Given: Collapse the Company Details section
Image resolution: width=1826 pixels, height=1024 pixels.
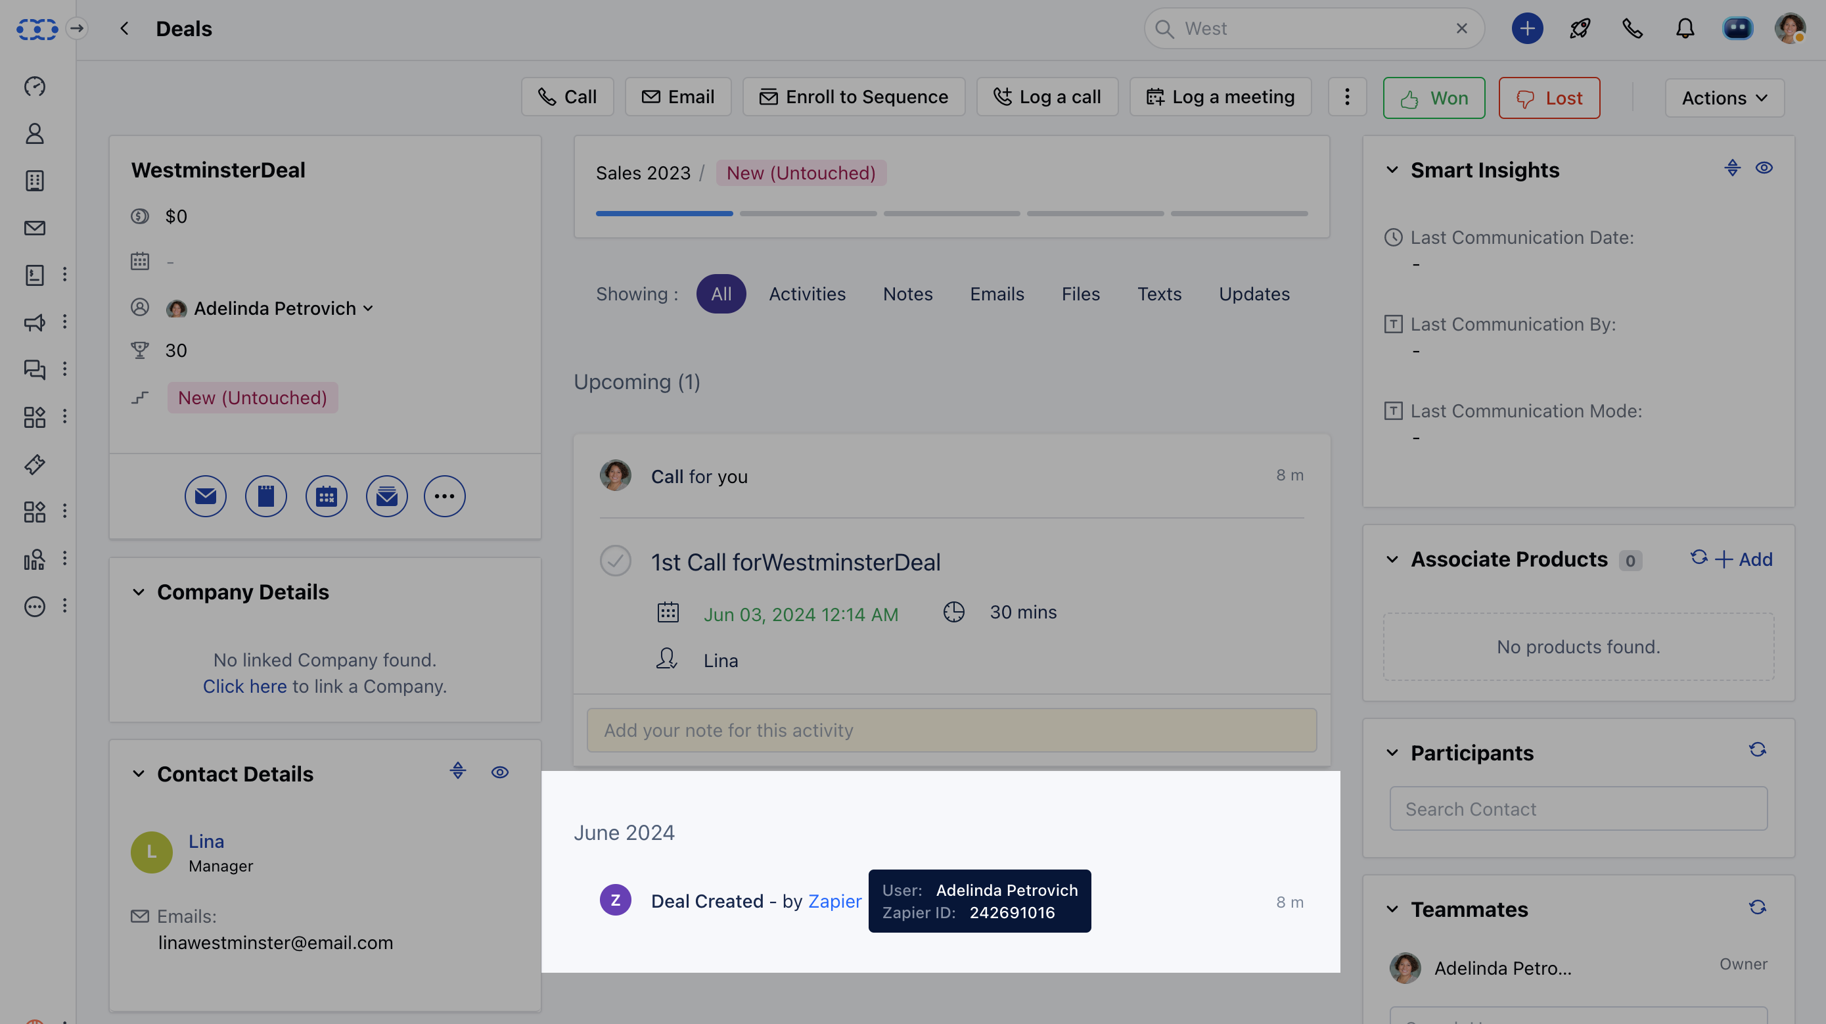Looking at the screenshot, I should 139,592.
